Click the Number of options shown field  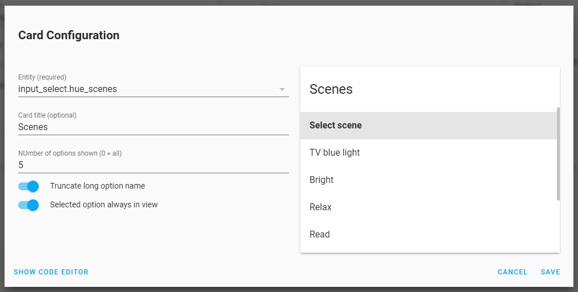point(152,165)
